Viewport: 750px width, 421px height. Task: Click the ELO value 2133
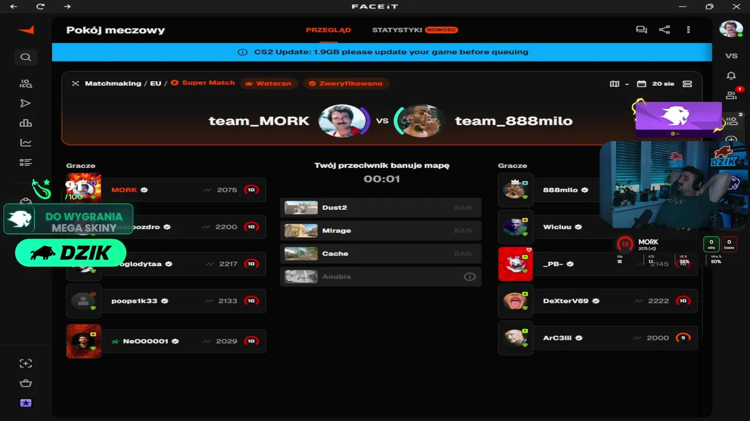[x=227, y=301]
